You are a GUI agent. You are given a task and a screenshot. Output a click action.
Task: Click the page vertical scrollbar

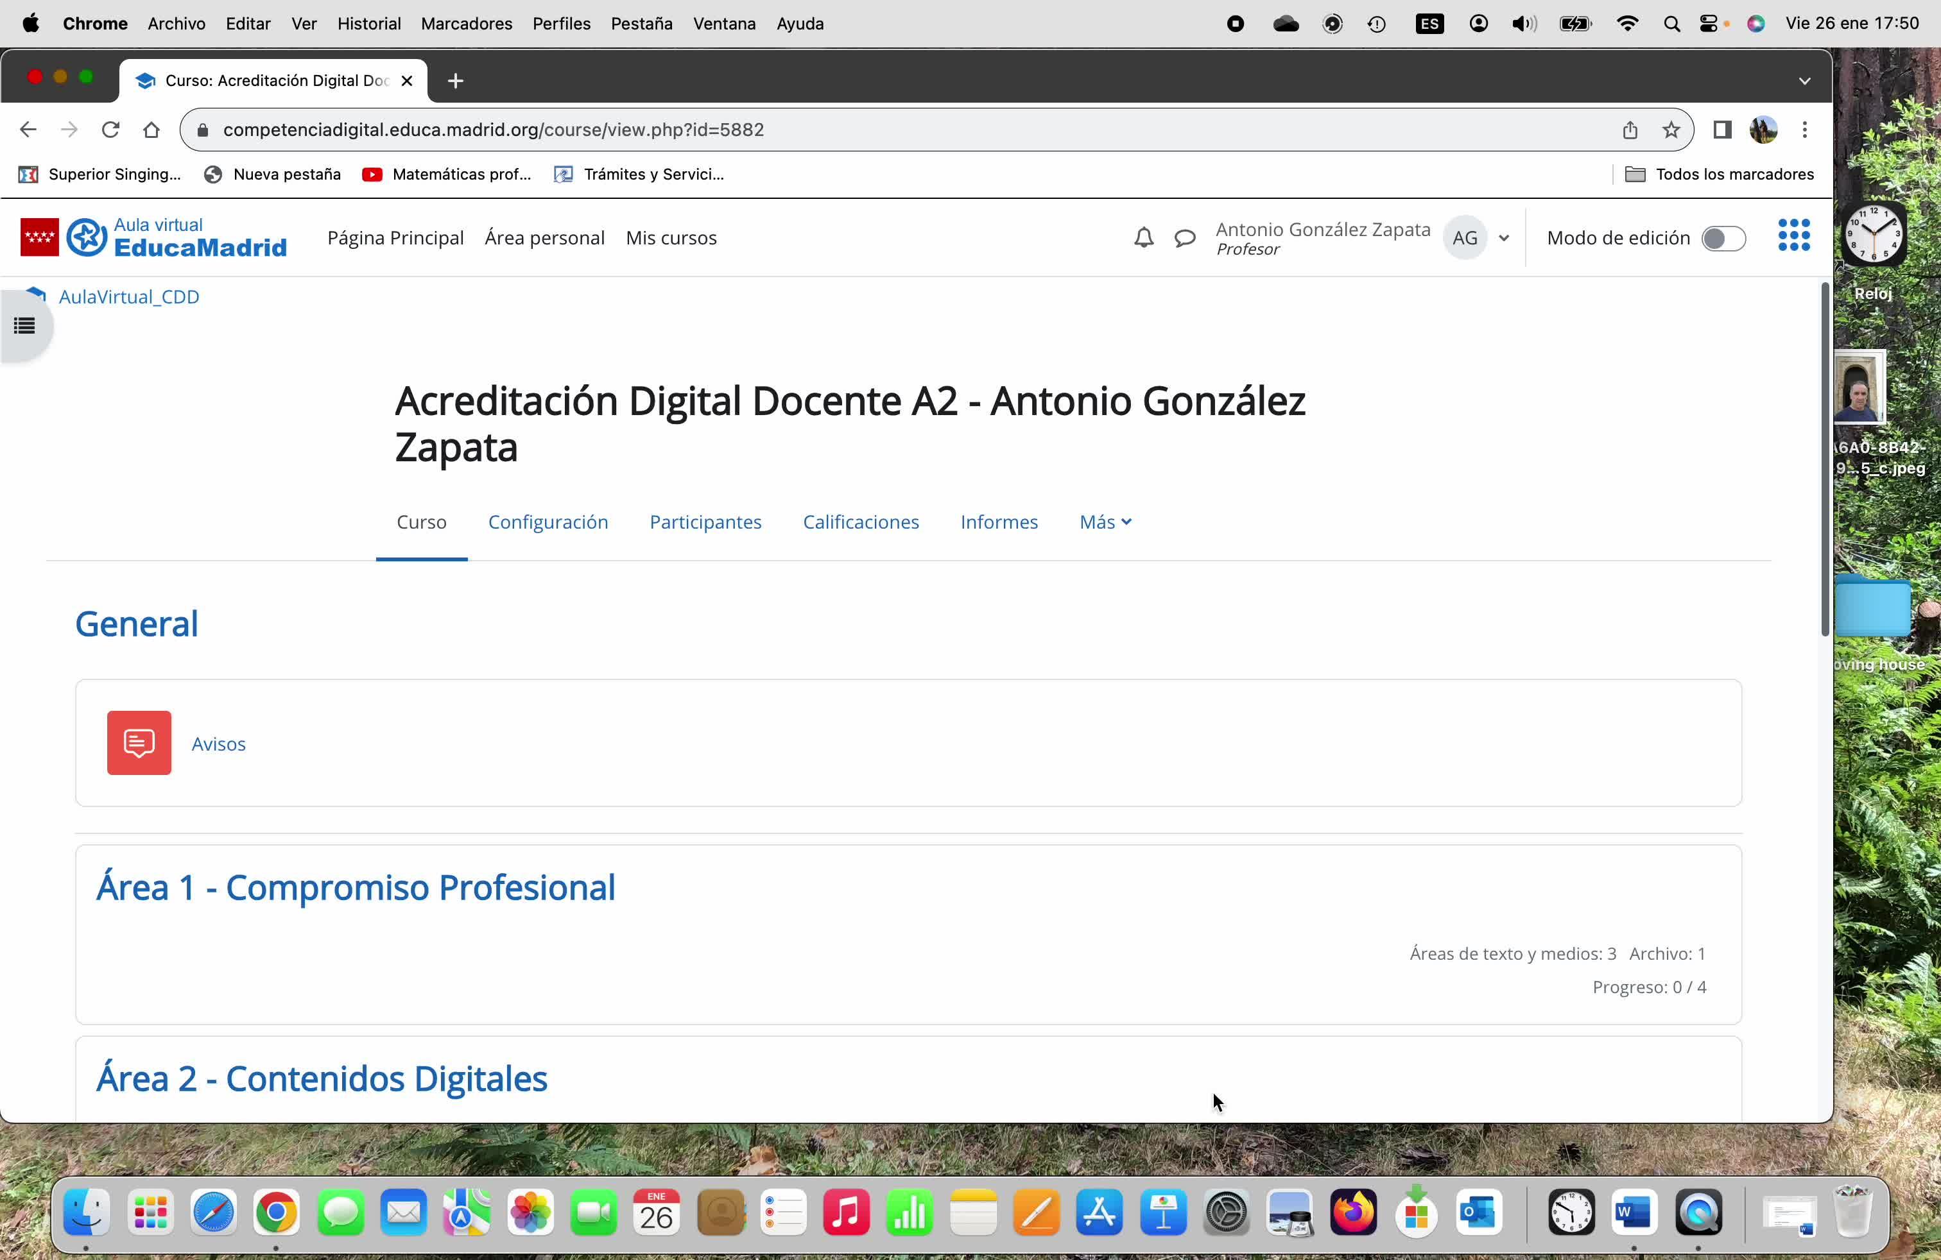(1824, 461)
